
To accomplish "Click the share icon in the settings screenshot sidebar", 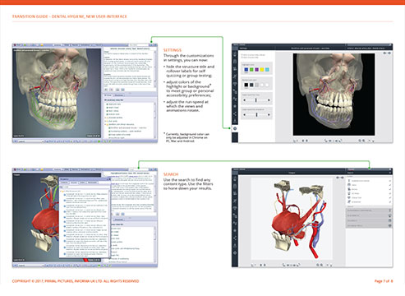I will point(235,113).
